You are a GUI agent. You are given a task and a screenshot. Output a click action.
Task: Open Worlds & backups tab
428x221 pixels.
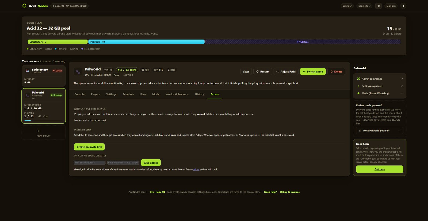[x=177, y=94]
